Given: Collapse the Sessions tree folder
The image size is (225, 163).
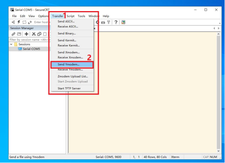Looking at the screenshot, I should click(x=11, y=44).
